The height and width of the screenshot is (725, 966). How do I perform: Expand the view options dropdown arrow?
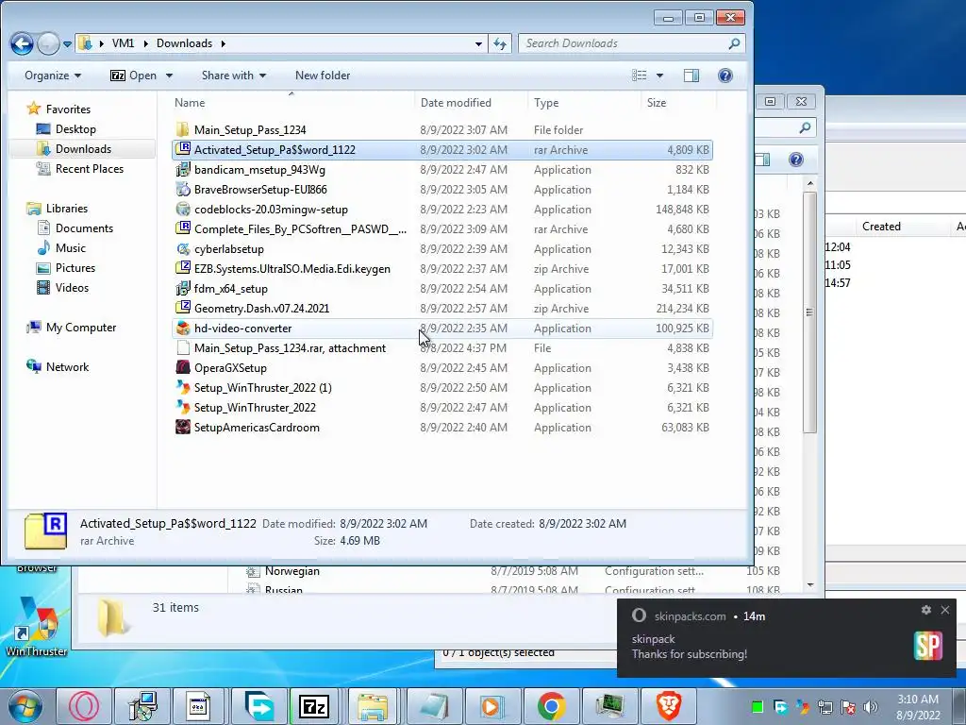point(659,76)
